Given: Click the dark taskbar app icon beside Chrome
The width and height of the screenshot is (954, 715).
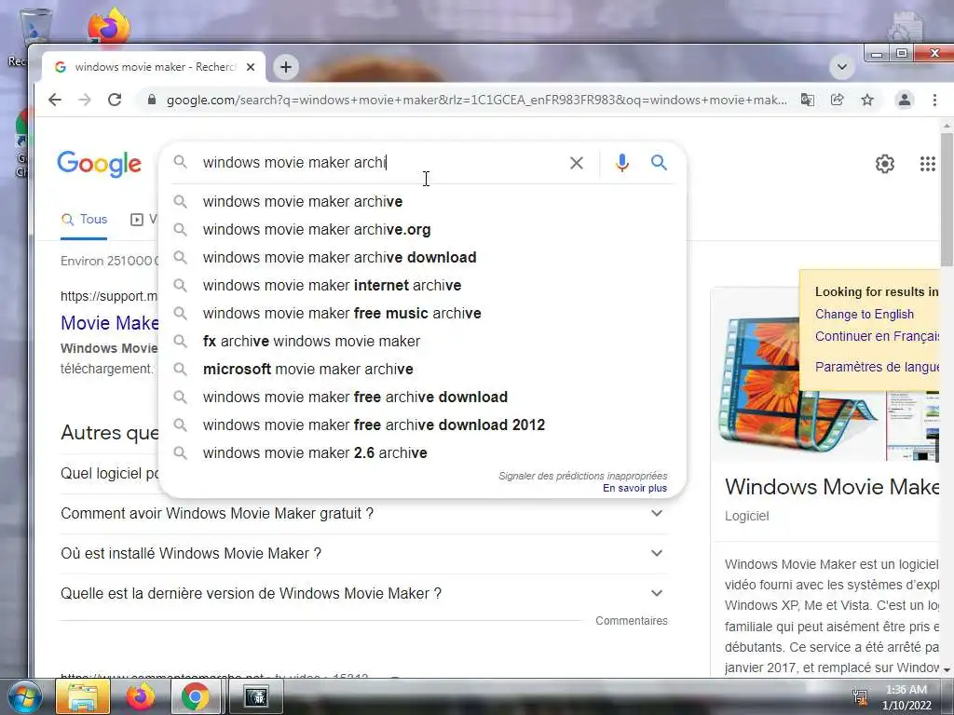Looking at the screenshot, I should click(x=256, y=696).
